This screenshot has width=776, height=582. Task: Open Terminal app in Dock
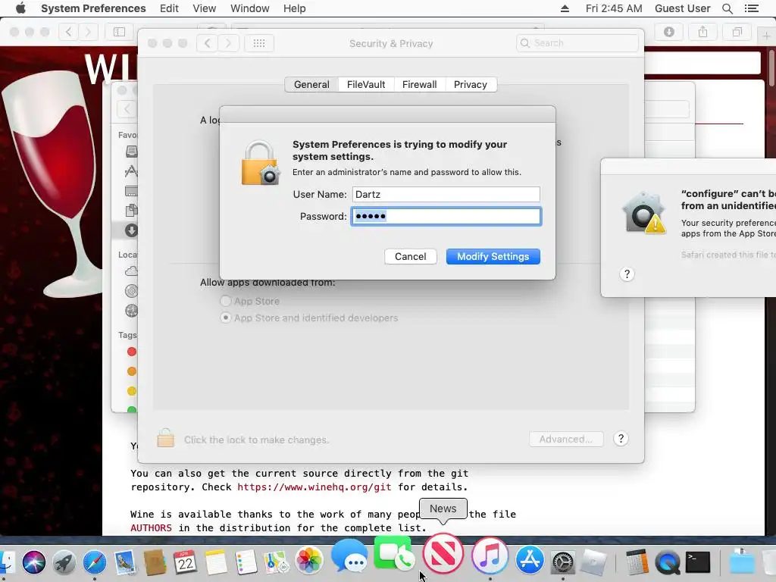[698, 562]
